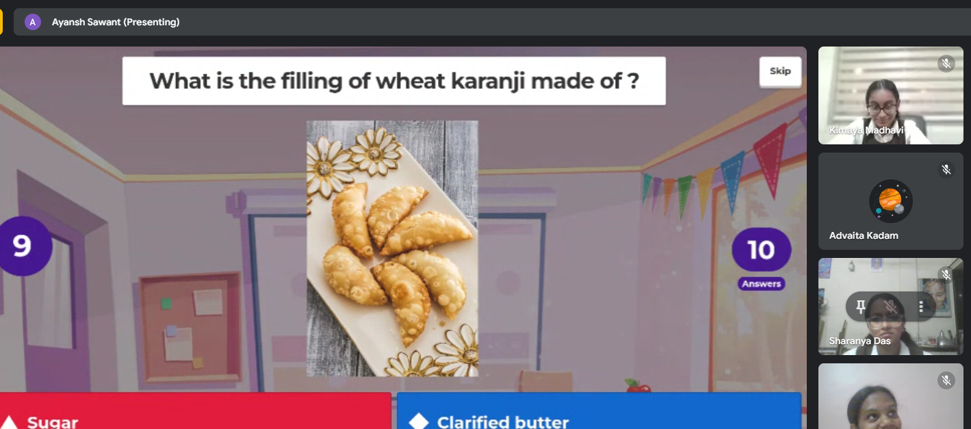Click the muted mic icon on Advaita Kadam's tile
The image size is (971, 429).
pos(946,169)
